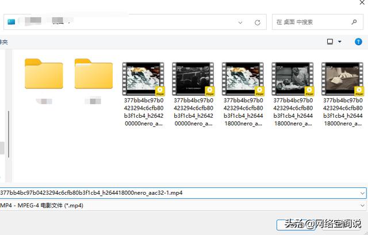Click the left navigation pane scrollbar
The height and width of the screenshot is (235, 368).
click(x=7, y=132)
